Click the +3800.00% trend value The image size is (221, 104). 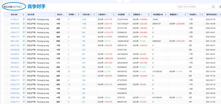[x=109, y=59]
